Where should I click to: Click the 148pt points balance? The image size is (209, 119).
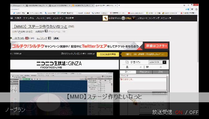(128, 18)
